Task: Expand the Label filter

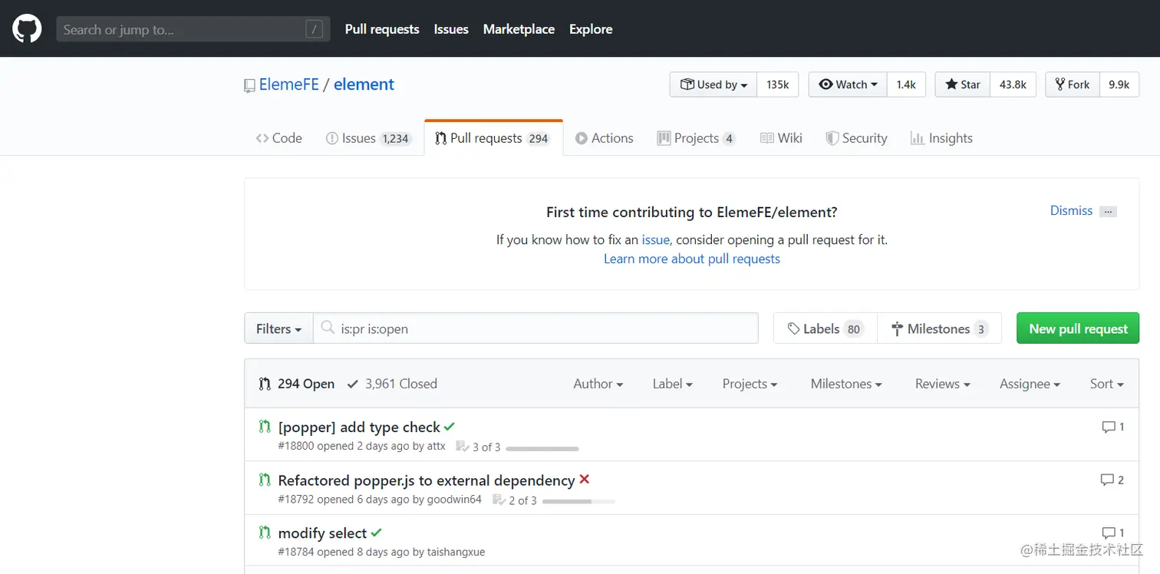Action: (673, 384)
